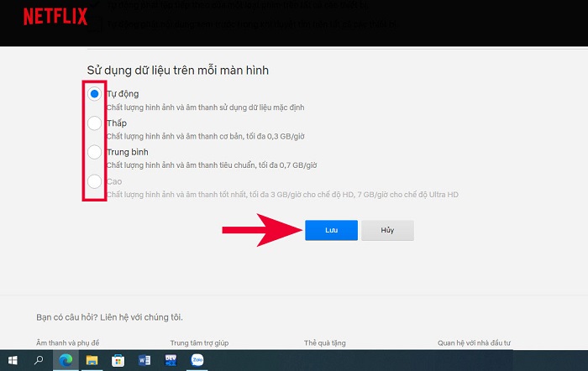Select the "Tự động" data usage option
This screenshot has width=588, height=371.
[x=95, y=94]
